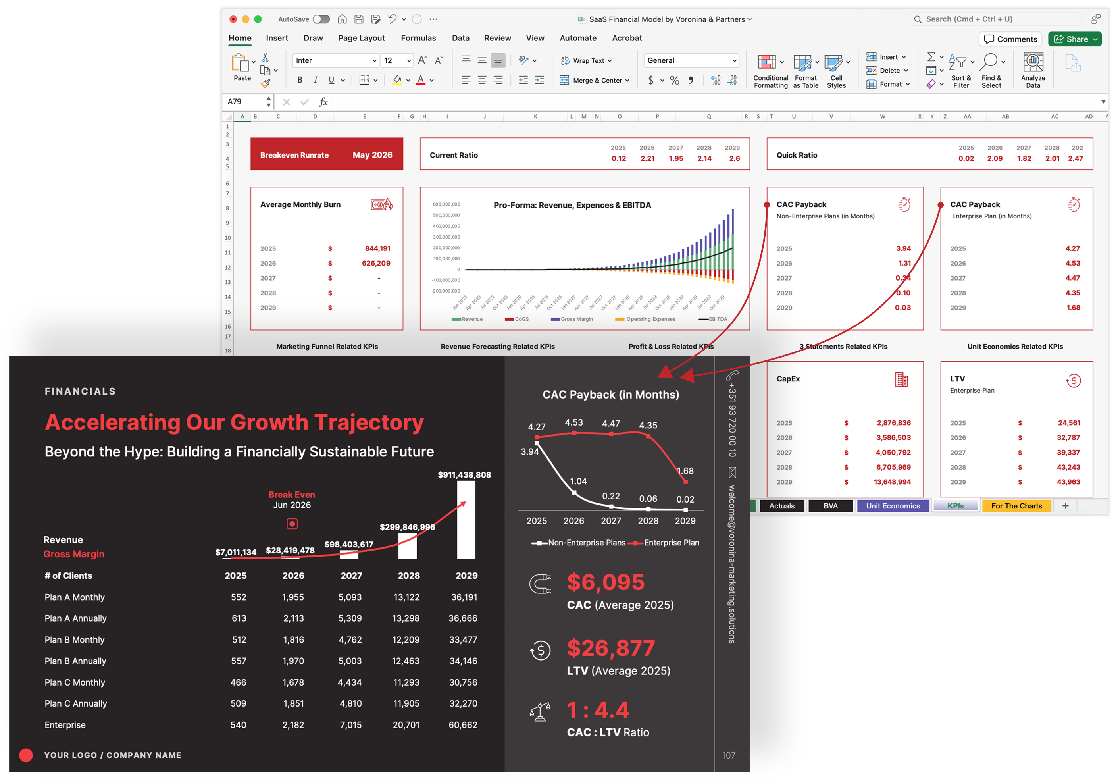The image size is (1118, 780).
Task: Open the font size 12 dropdown
Action: pos(409,60)
